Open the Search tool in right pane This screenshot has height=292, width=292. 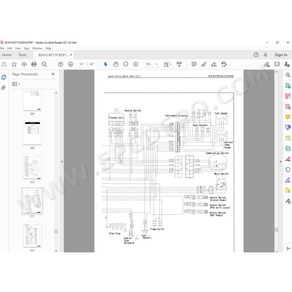click(x=288, y=75)
